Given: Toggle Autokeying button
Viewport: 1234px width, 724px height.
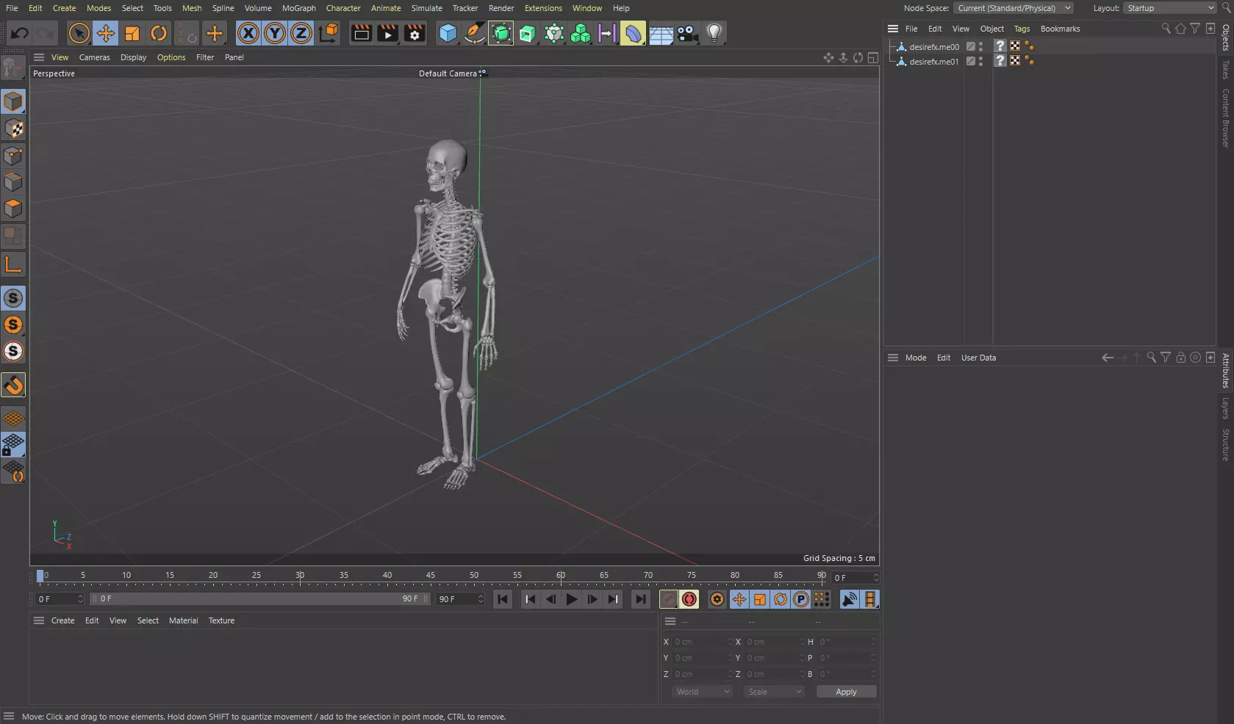Looking at the screenshot, I should click(x=689, y=599).
